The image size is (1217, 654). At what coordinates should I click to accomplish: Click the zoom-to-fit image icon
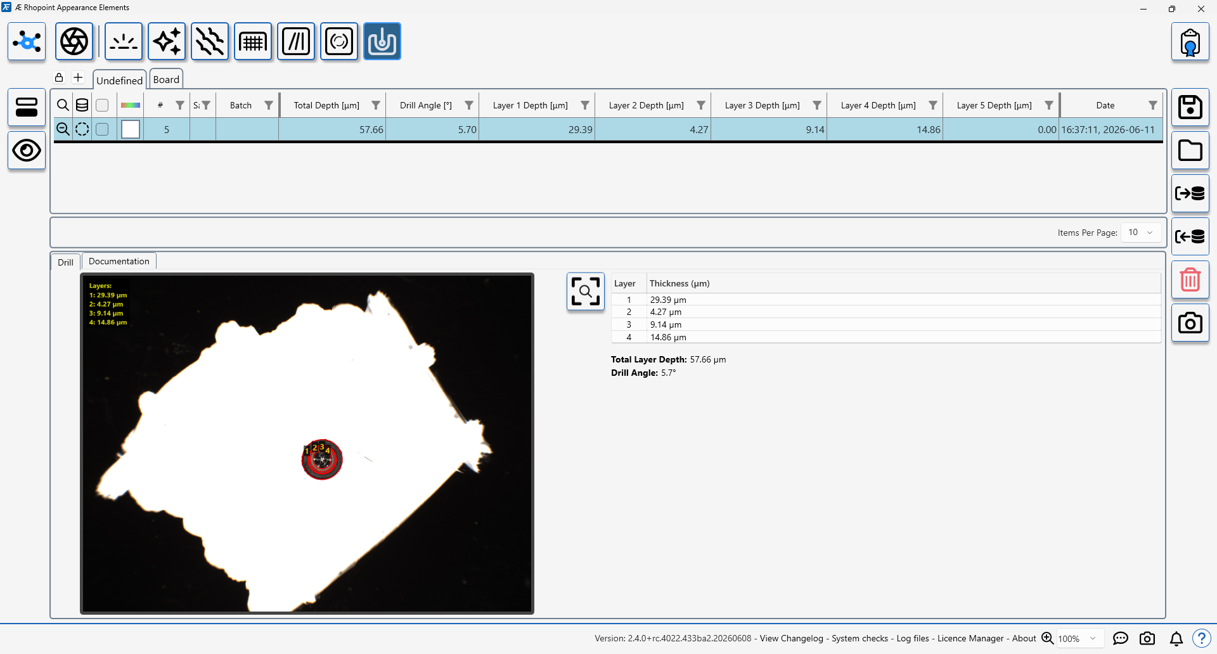(586, 292)
